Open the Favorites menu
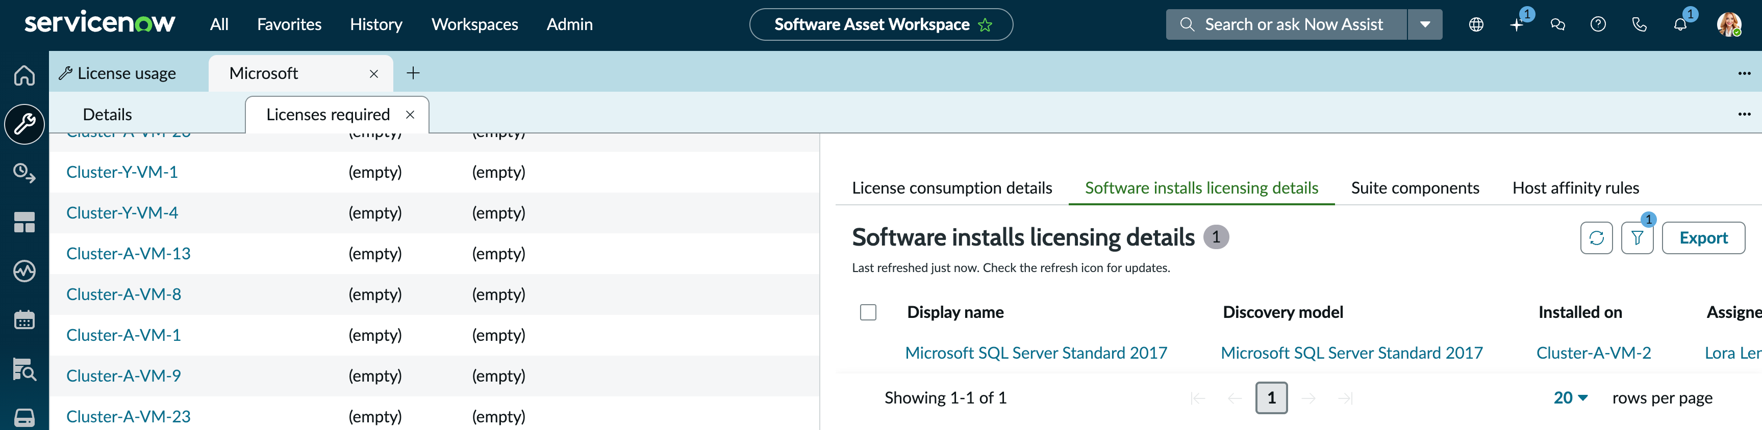The height and width of the screenshot is (430, 1762). point(289,24)
